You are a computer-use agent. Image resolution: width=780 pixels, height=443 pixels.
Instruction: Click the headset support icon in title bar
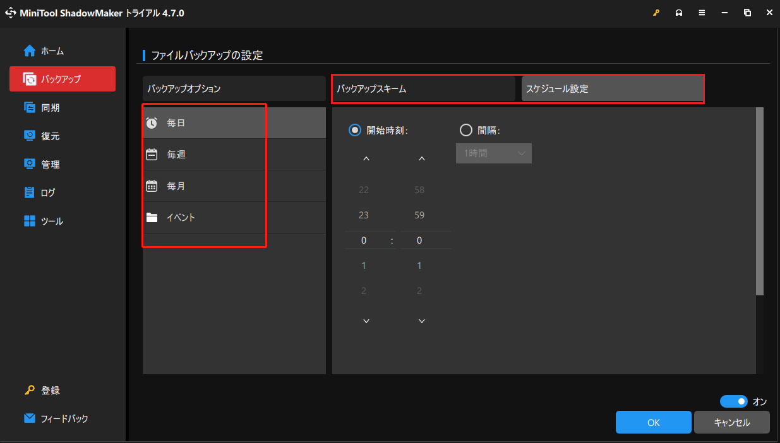pos(679,13)
